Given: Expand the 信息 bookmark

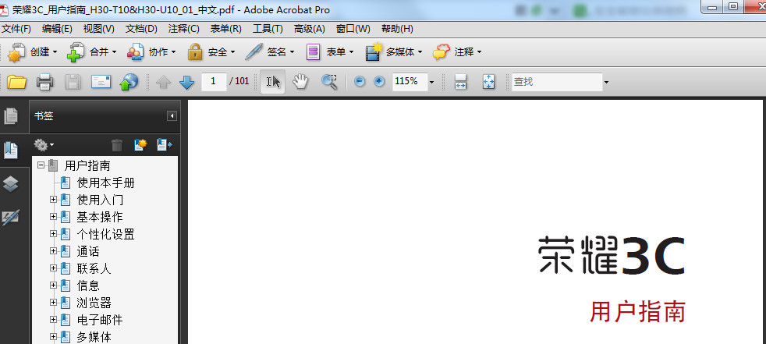Looking at the screenshot, I should pos(54,285).
